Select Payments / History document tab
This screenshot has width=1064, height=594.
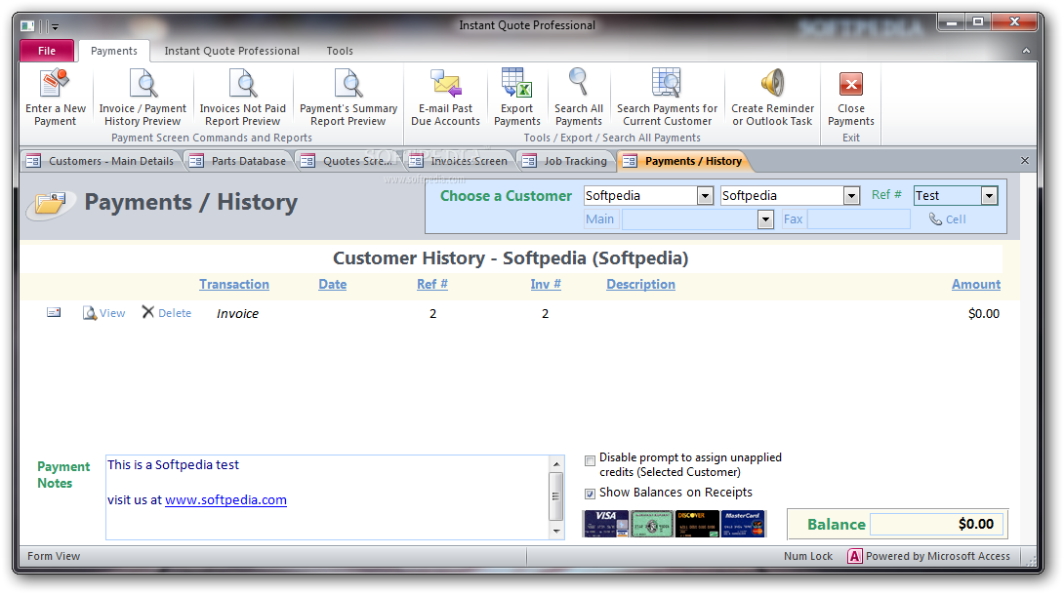click(x=682, y=161)
